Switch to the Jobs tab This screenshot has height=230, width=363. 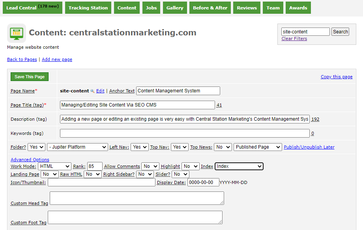(x=151, y=7)
